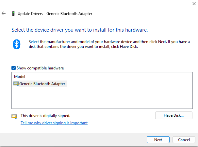Click the Model column header
Image resolution: width=198 pixels, height=147 pixels.
20,77
